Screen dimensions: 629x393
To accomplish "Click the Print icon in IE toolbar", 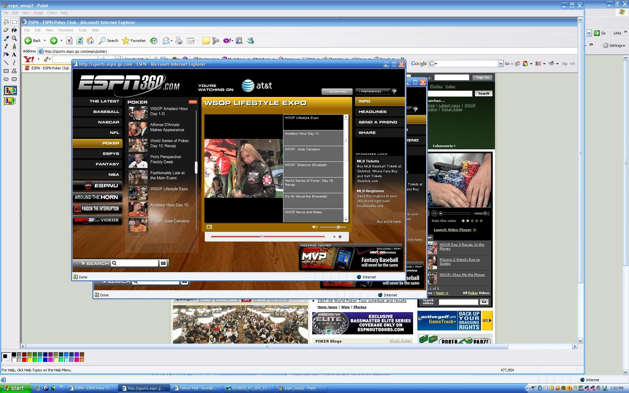I will pyautogui.click(x=179, y=41).
